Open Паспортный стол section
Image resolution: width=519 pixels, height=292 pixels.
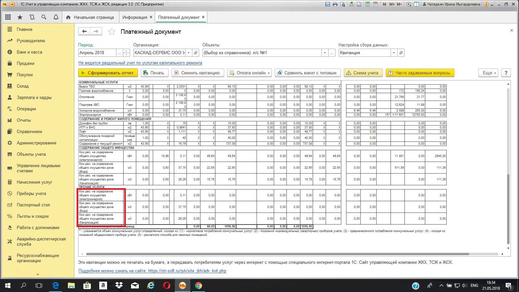tap(33, 205)
